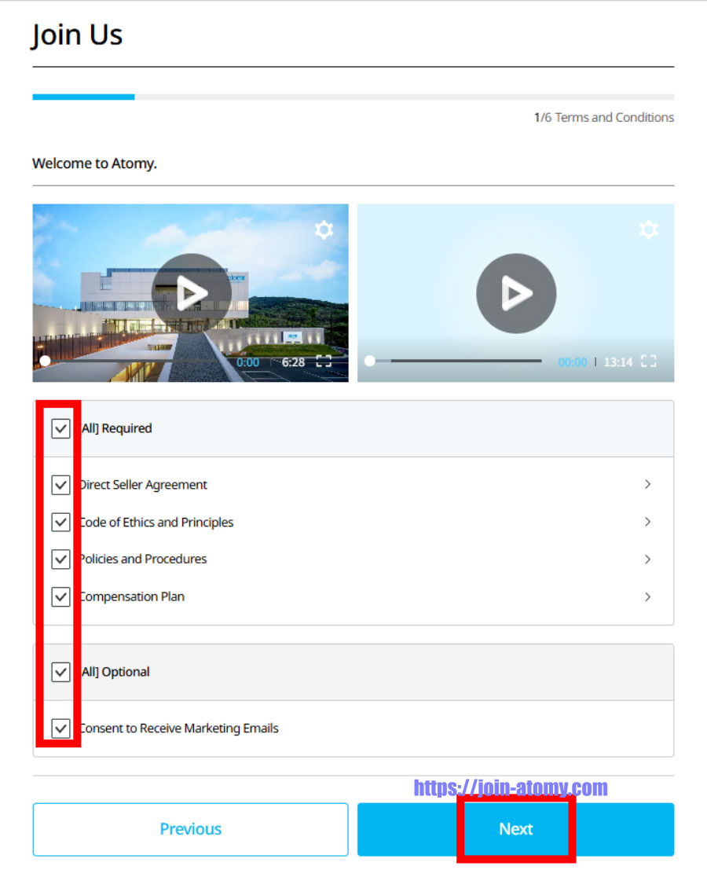The height and width of the screenshot is (888, 707).
Task: Click the Previous button
Action: pos(190,829)
